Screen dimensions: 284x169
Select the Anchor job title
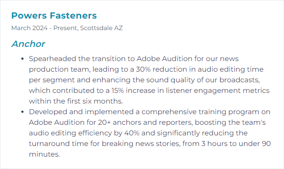pos(28,44)
